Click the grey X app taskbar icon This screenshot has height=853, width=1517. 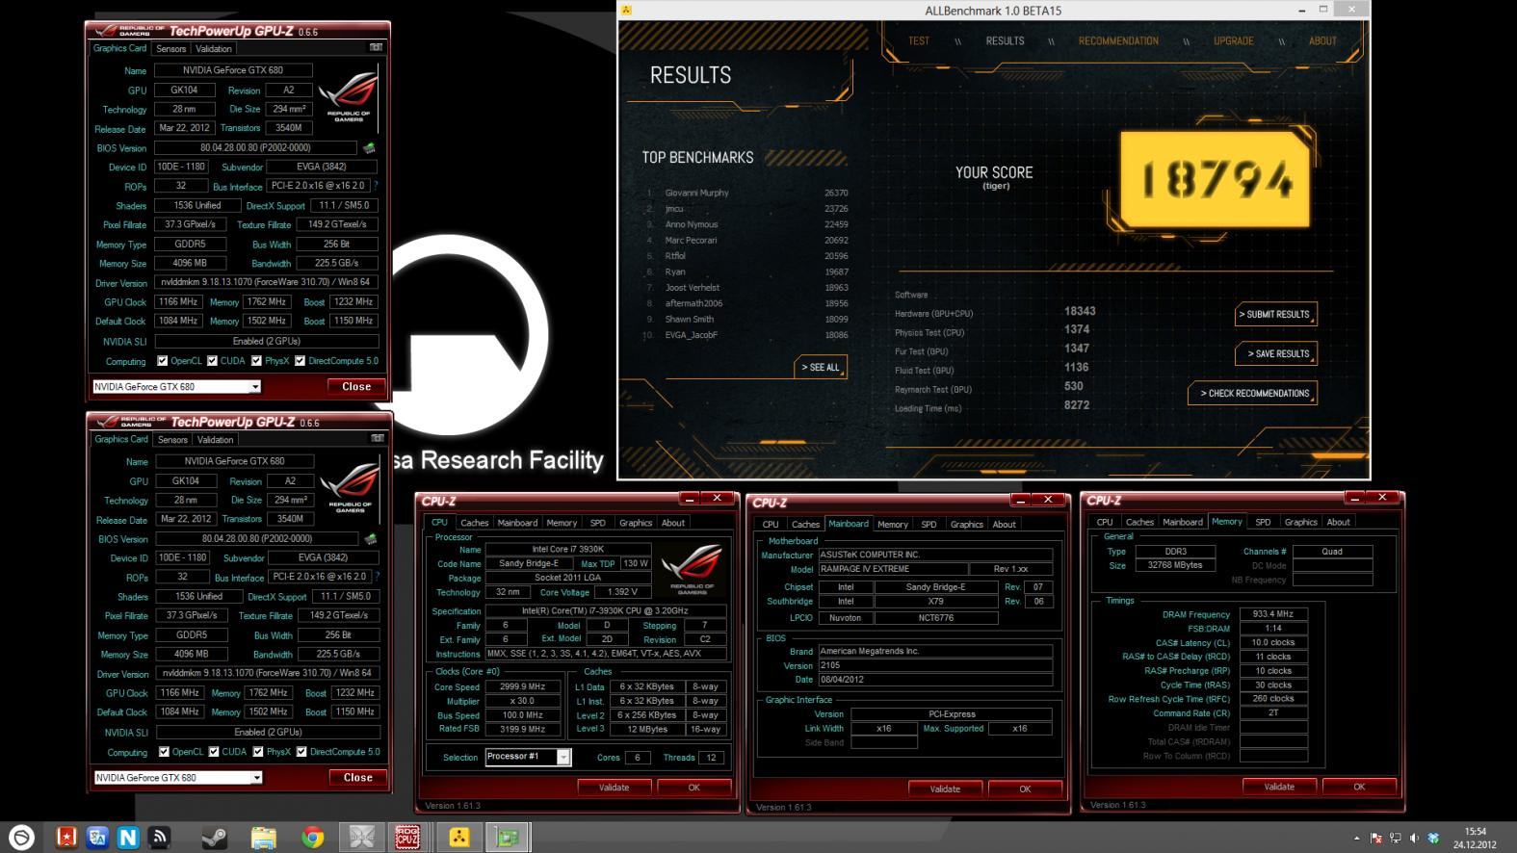click(361, 837)
